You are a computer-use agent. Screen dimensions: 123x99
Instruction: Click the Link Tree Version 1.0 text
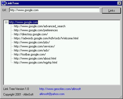pyautogui.click(x=16, y=89)
